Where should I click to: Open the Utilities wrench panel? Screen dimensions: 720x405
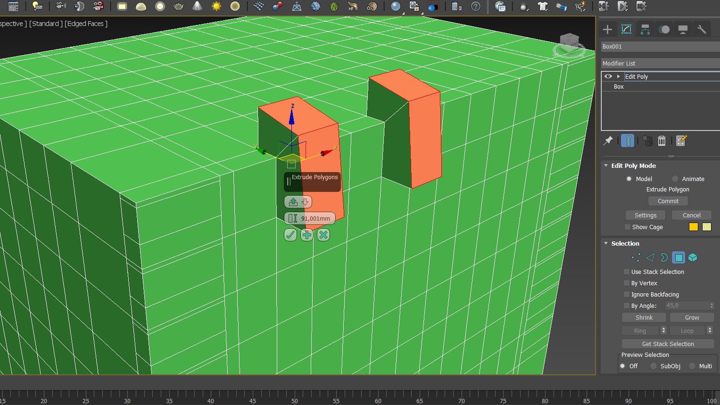702,30
